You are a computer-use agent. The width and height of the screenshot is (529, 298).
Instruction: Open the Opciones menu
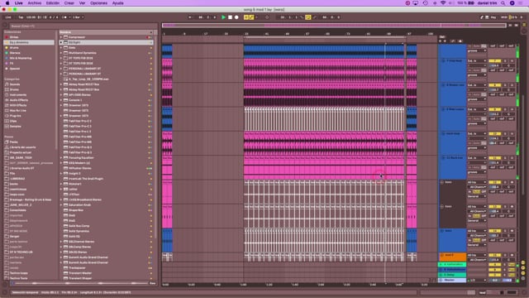click(x=98, y=3)
